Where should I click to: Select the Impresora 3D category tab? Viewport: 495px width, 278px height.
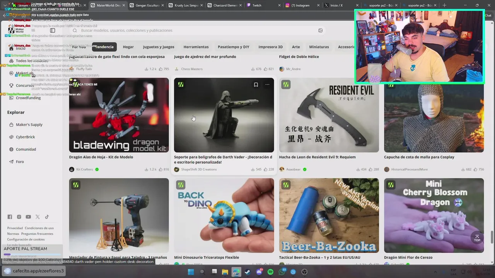click(271, 47)
